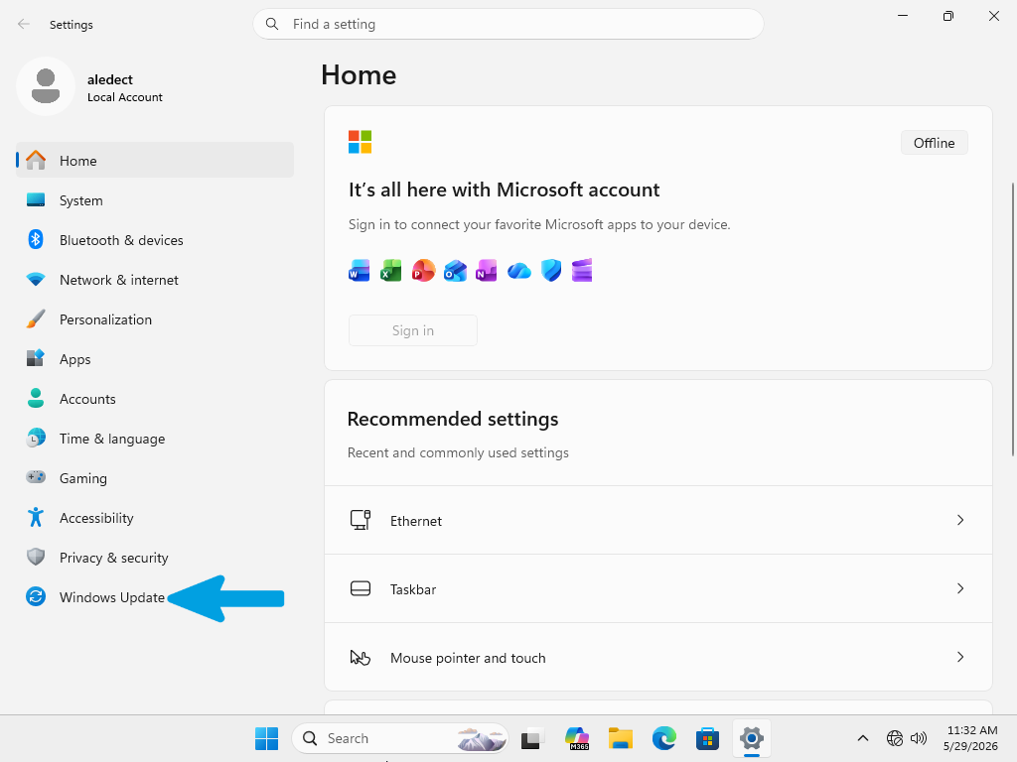
Task: Click the Sign in button
Action: coord(413,330)
